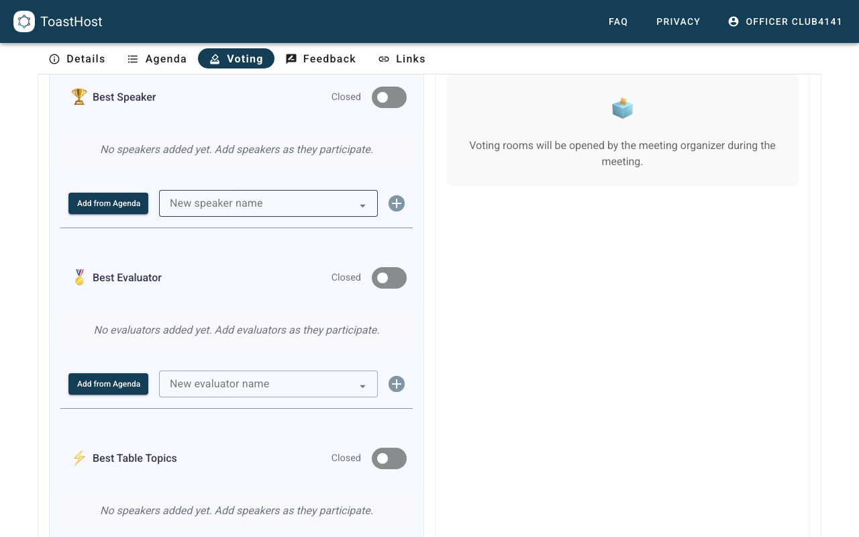The image size is (859, 537).
Task: Click the trophy icon beside Best Speaker
Action: (x=79, y=97)
